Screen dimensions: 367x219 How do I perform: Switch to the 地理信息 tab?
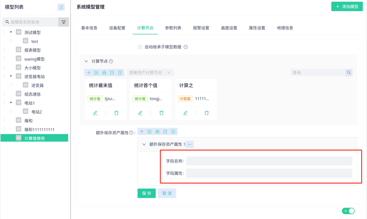(x=285, y=28)
